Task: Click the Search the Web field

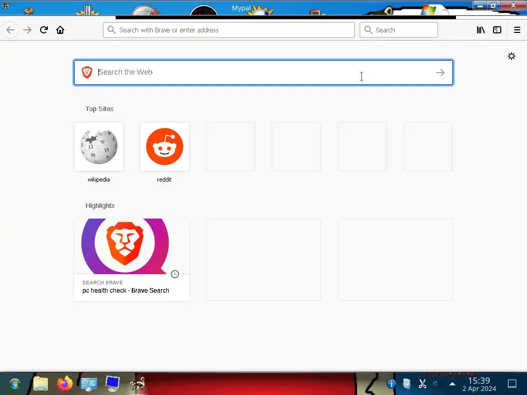Action: point(263,73)
